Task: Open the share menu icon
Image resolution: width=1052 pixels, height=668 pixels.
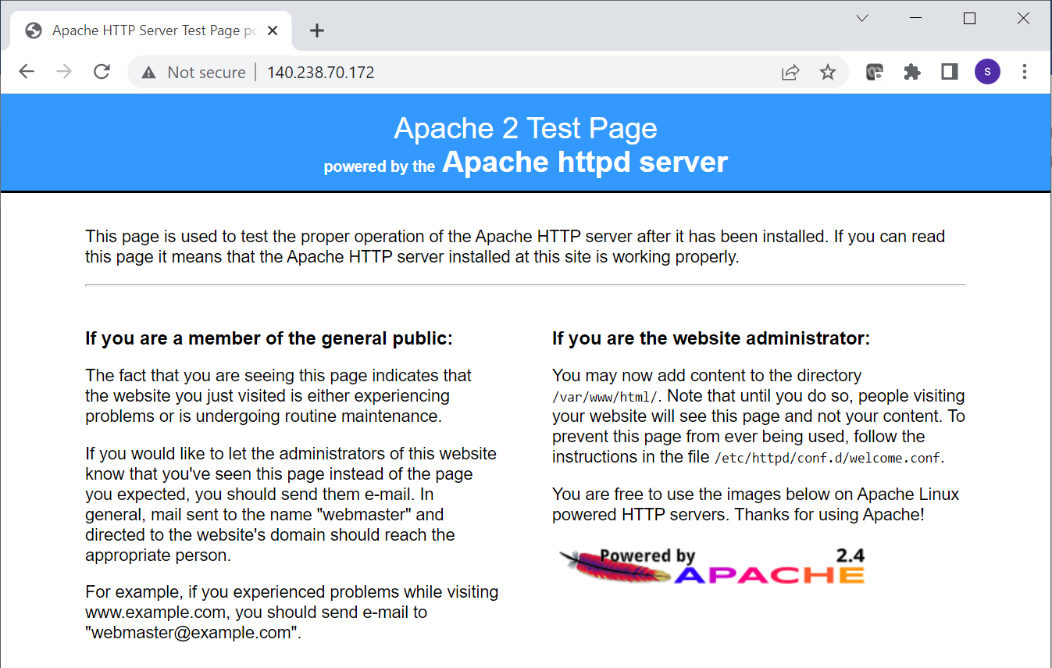Action: pos(790,71)
